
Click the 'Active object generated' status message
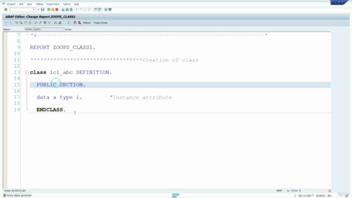(19, 196)
